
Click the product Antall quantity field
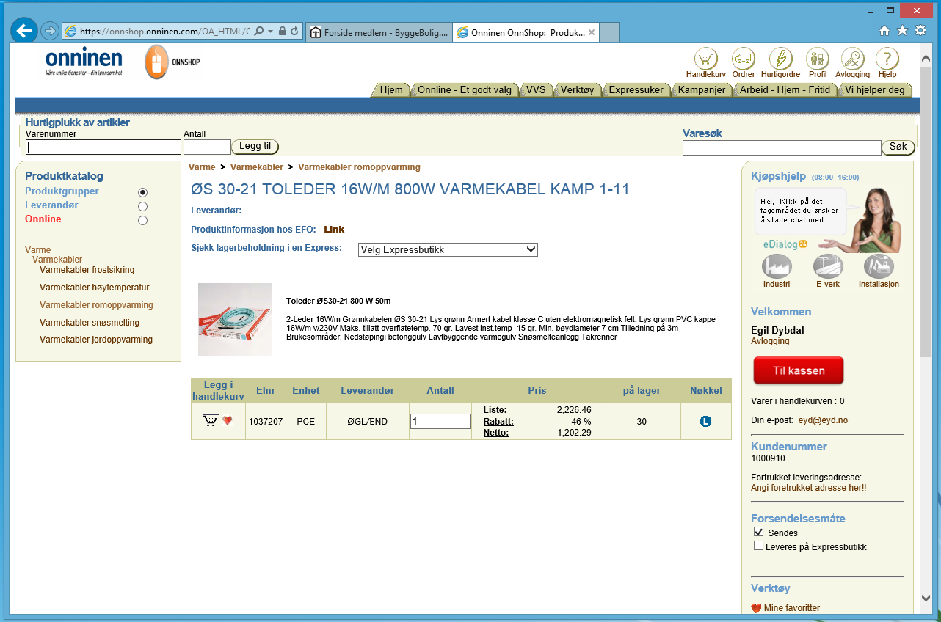pos(440,422)
